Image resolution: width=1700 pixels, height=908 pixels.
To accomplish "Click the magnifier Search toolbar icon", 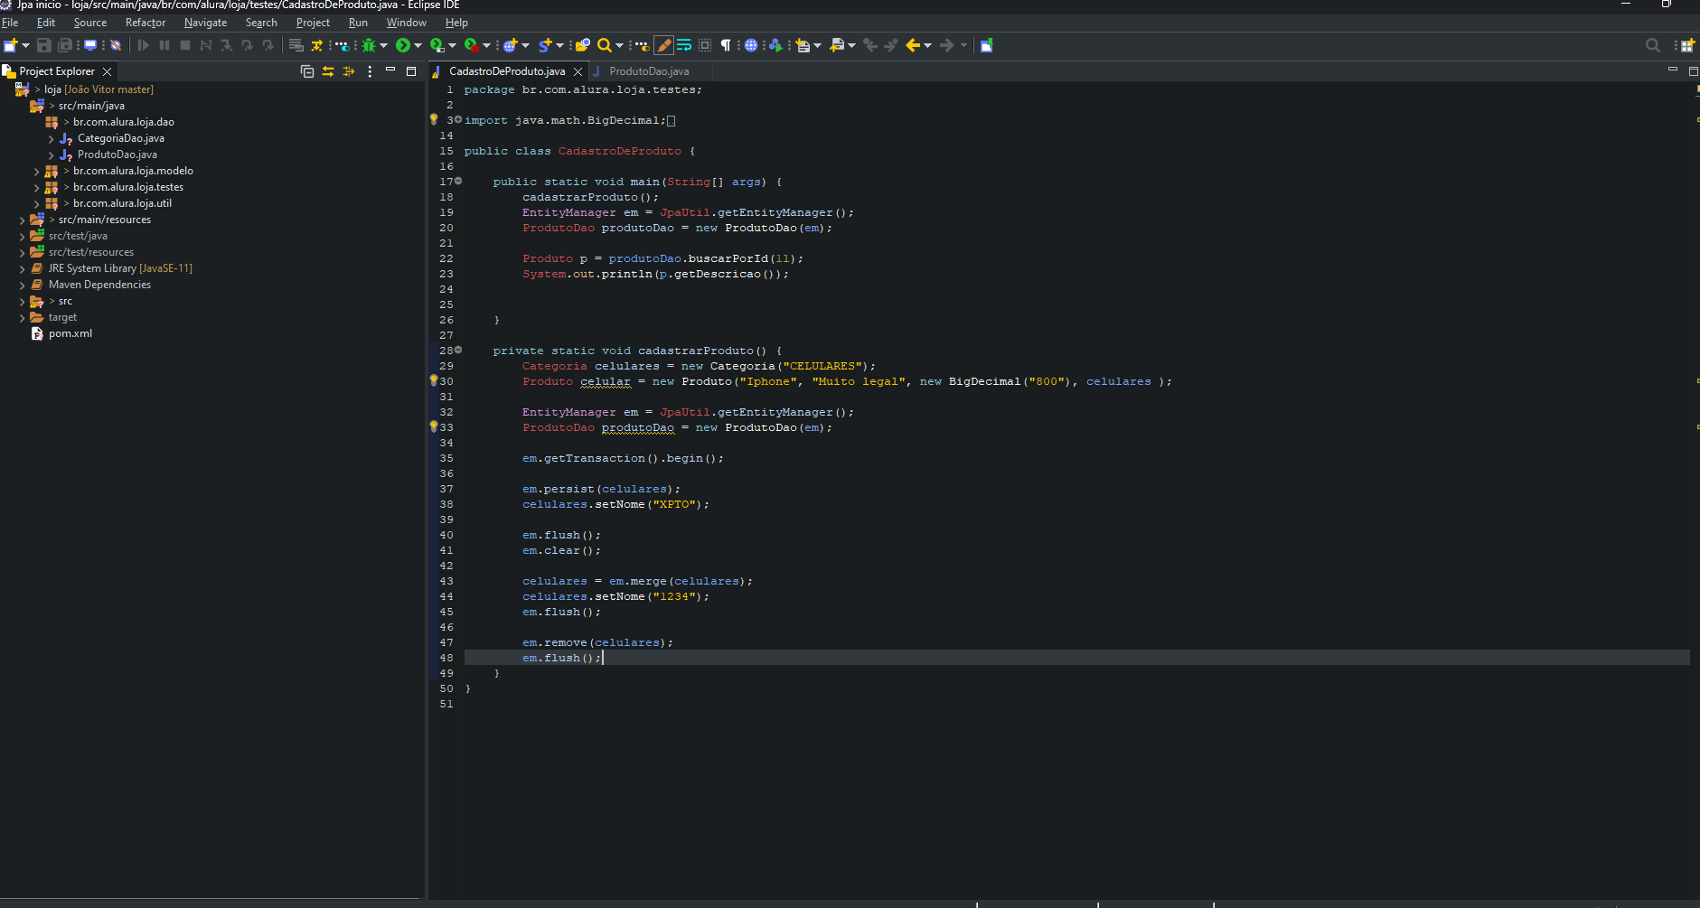I will click(605, 45).
